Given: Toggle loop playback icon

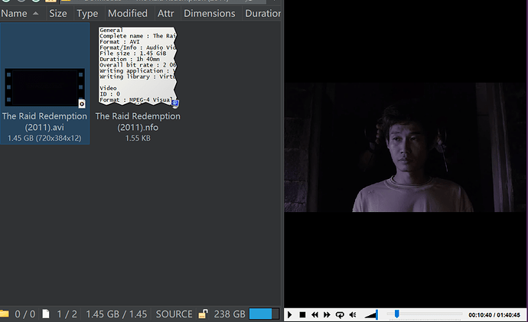Looking at the screenshot, I should (340, 314).
